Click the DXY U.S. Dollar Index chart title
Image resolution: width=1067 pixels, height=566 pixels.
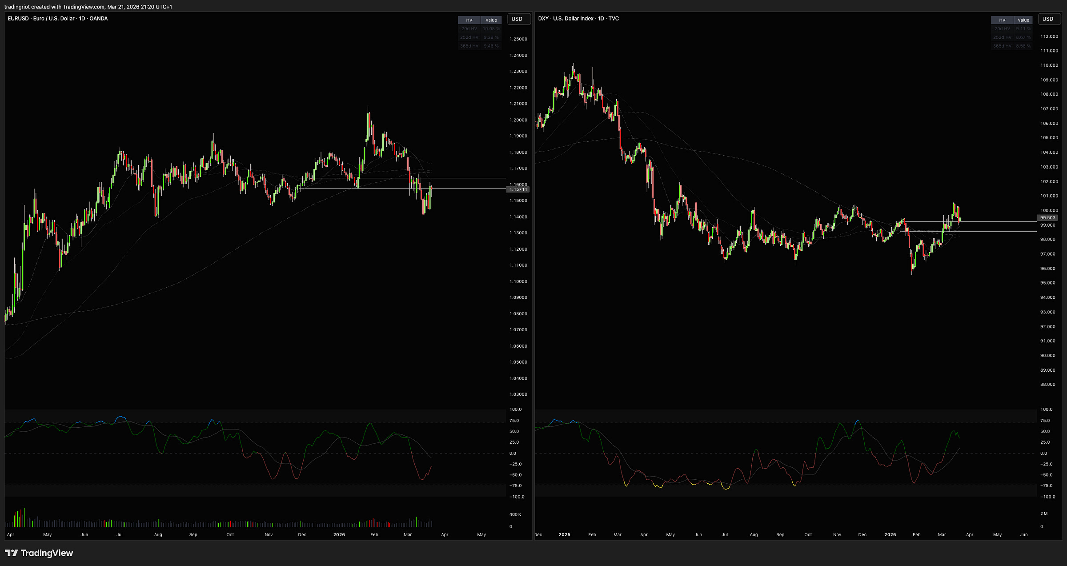coord(578,19)
